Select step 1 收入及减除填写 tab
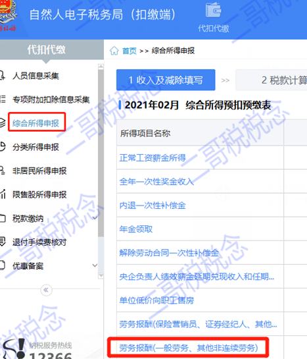Screen dimensions: 307x359 click(166, 80)
